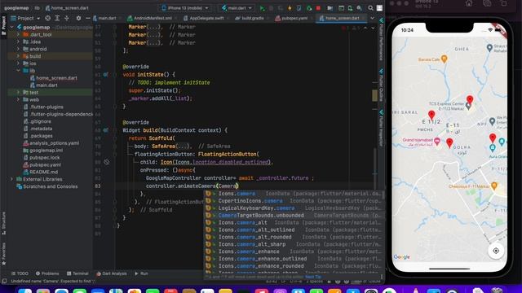Open Project panel settings gear

tap(78, 18)
